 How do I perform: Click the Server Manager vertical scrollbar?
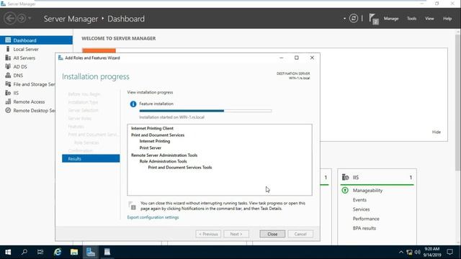458,102
